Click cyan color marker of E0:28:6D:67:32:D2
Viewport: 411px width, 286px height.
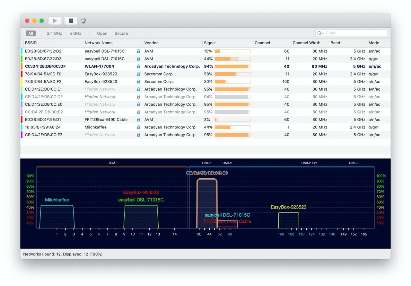pos(22,51)
